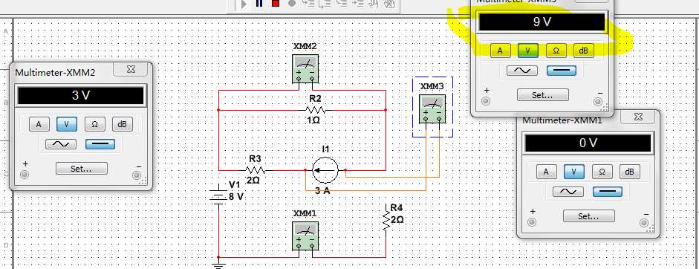Close the Multimeter-XMM2 window
Viewport: 699px width, 269px height.
click(130, 70)
